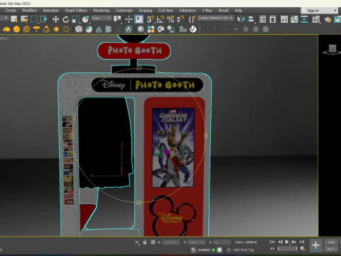Click V-Ray Sphere Light icon

click(16, 29)
